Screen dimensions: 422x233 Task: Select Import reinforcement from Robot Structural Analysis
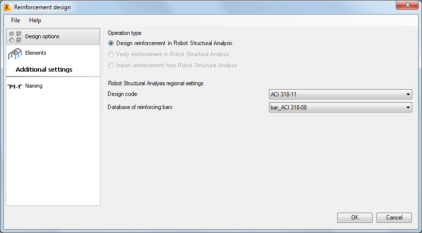coord(172,65)
